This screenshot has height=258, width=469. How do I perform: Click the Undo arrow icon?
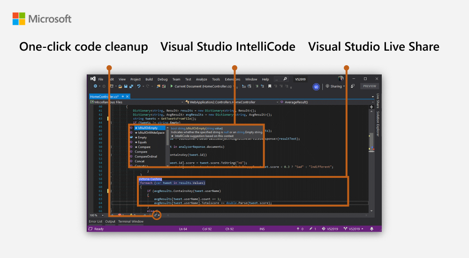click(138, 86)
